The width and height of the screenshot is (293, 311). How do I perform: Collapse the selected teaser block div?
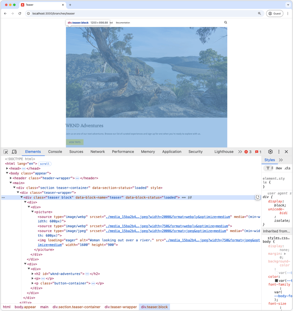[x=21, y=197]
